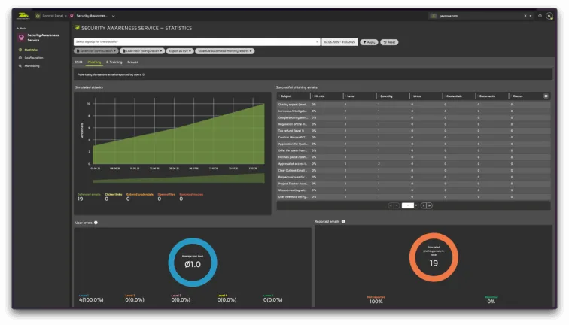Switch to the Groups tab
This screenshot has width=569, height=325.
[132, 62]
